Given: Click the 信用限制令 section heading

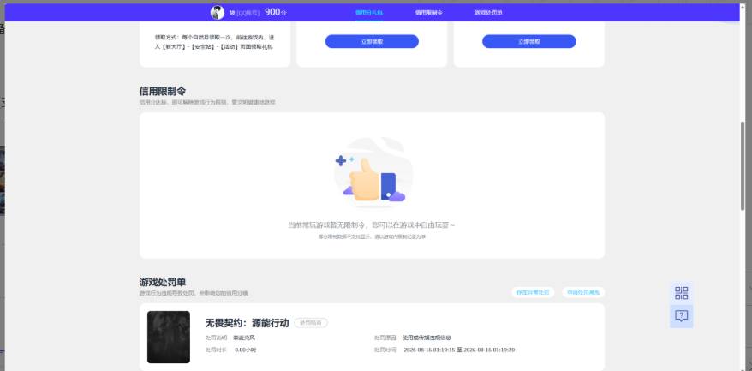Looking at the screenshot, I should 163,91.
